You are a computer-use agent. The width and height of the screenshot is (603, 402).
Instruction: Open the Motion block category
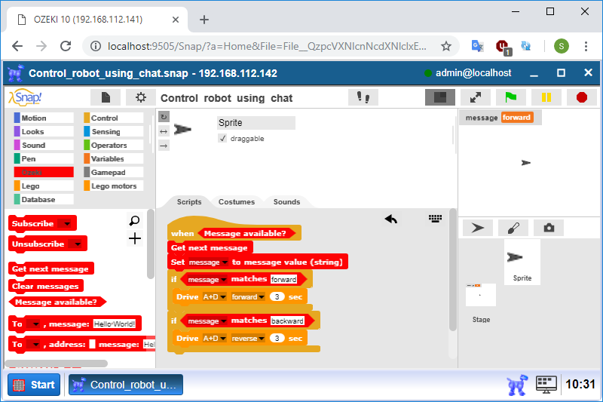tap(44, 118)
